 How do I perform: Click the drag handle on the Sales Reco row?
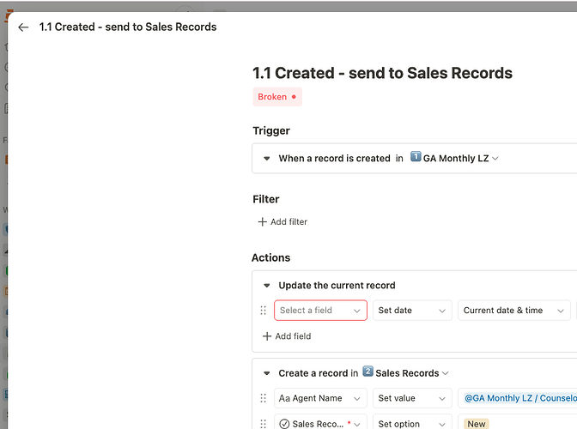coord(263,423)
